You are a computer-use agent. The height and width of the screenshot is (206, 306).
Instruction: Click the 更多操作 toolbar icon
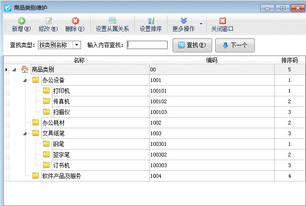(183, 21)
